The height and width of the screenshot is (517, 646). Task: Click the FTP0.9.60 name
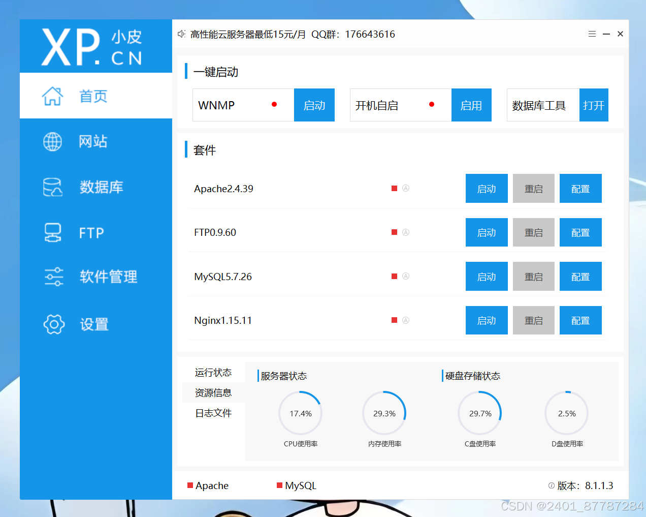pos(215,232)
